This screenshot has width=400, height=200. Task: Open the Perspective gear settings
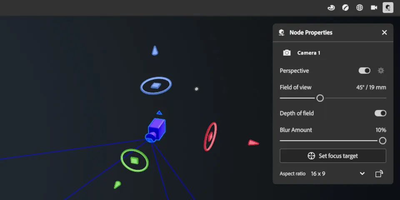tap(380, 71)
